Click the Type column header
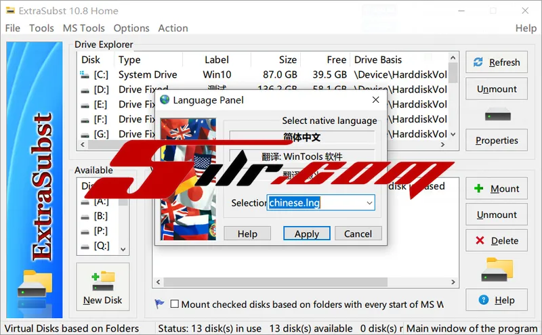The width and height of the screenshot is (542, 335). tap(129, 60)
